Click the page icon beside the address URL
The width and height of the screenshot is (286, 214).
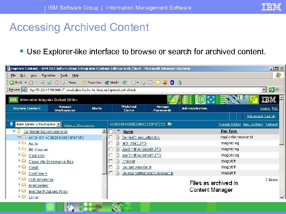click(25, 90)
